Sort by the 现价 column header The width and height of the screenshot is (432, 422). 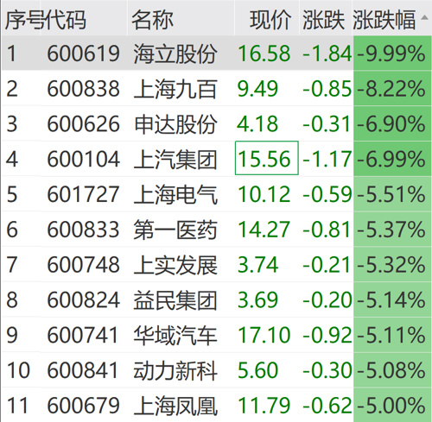(270, 20)
